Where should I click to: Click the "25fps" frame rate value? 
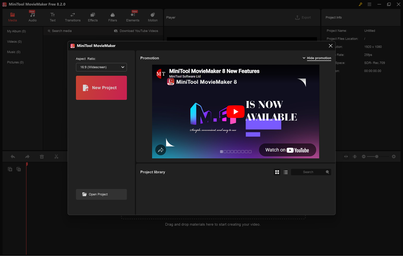(368, 55)
